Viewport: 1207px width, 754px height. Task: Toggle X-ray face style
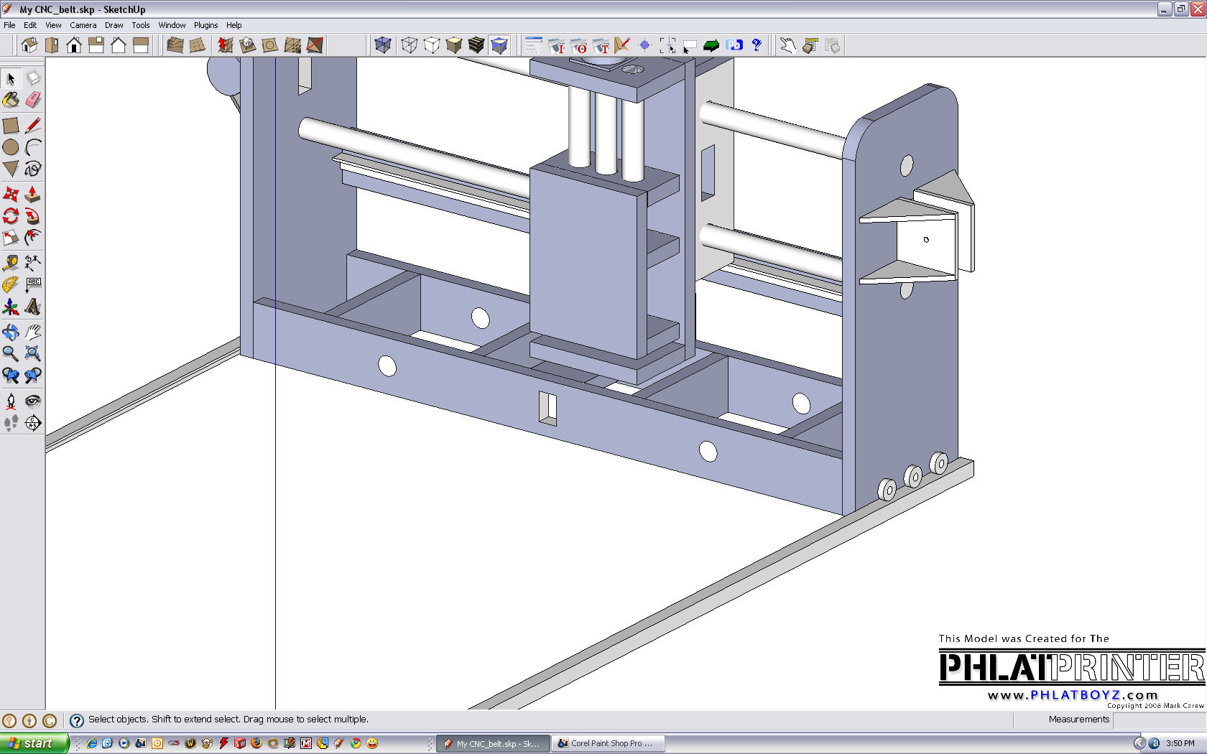click(x=383, y=45)
